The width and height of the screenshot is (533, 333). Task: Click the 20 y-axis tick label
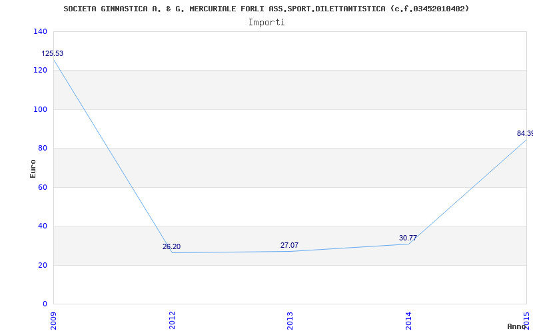coord(43,265)
